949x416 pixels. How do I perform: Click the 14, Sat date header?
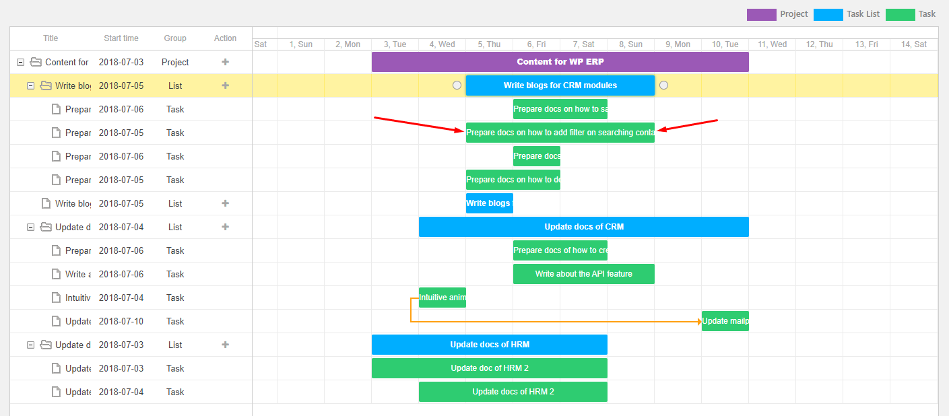click(x=914, y=44)
